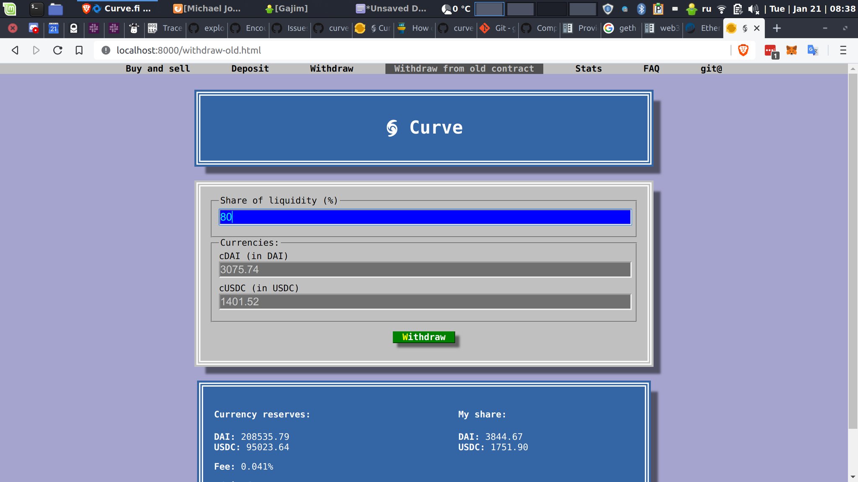Click the weather applet showing 0 °C
Screen dimensions: 858x482
[457, 8]
